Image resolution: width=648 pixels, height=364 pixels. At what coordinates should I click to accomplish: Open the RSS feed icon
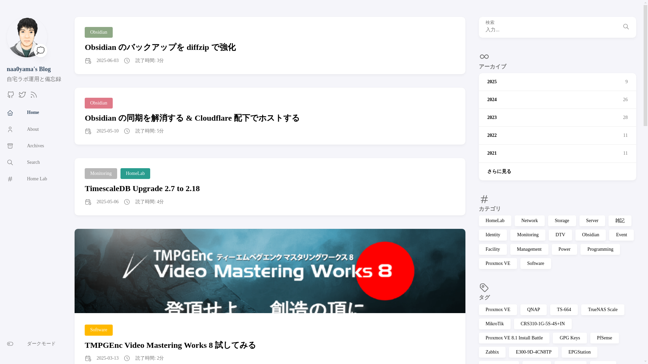[x=33, y=95]
